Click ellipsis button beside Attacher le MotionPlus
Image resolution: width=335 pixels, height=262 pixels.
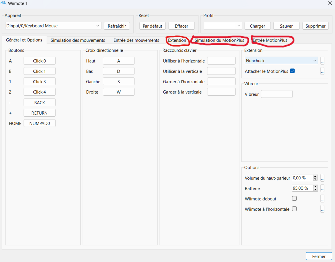pos(322,71)
